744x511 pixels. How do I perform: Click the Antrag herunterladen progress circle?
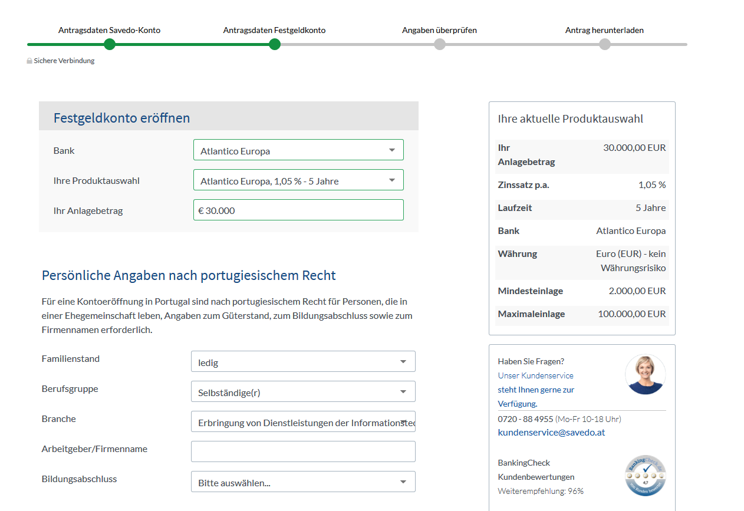pos(604,43)
